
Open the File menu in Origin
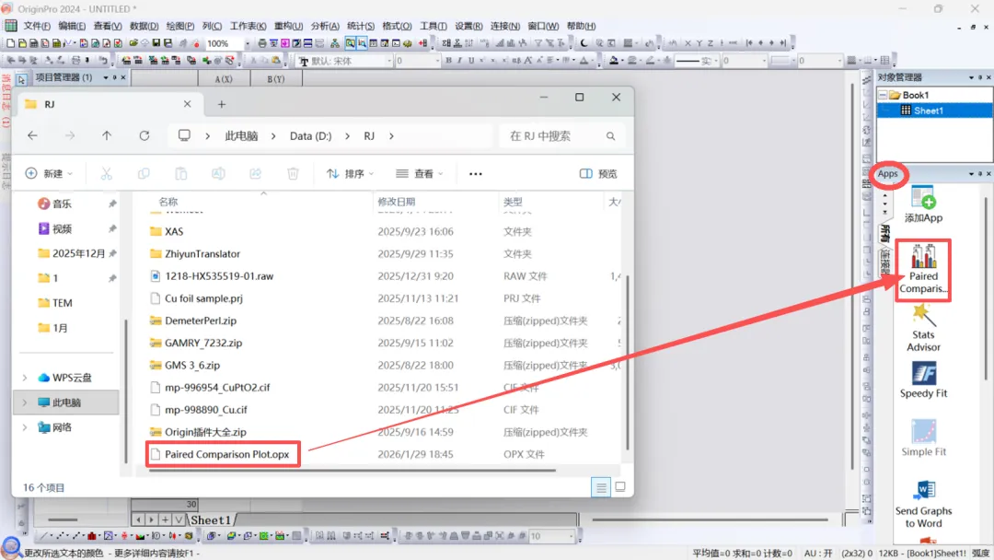point(37,26)
